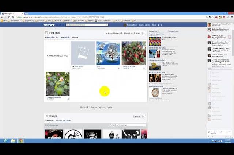The height and width of the screenshot is (155, 234).
Task: Click the Creează un album nou tile
Action: (58, 55)
